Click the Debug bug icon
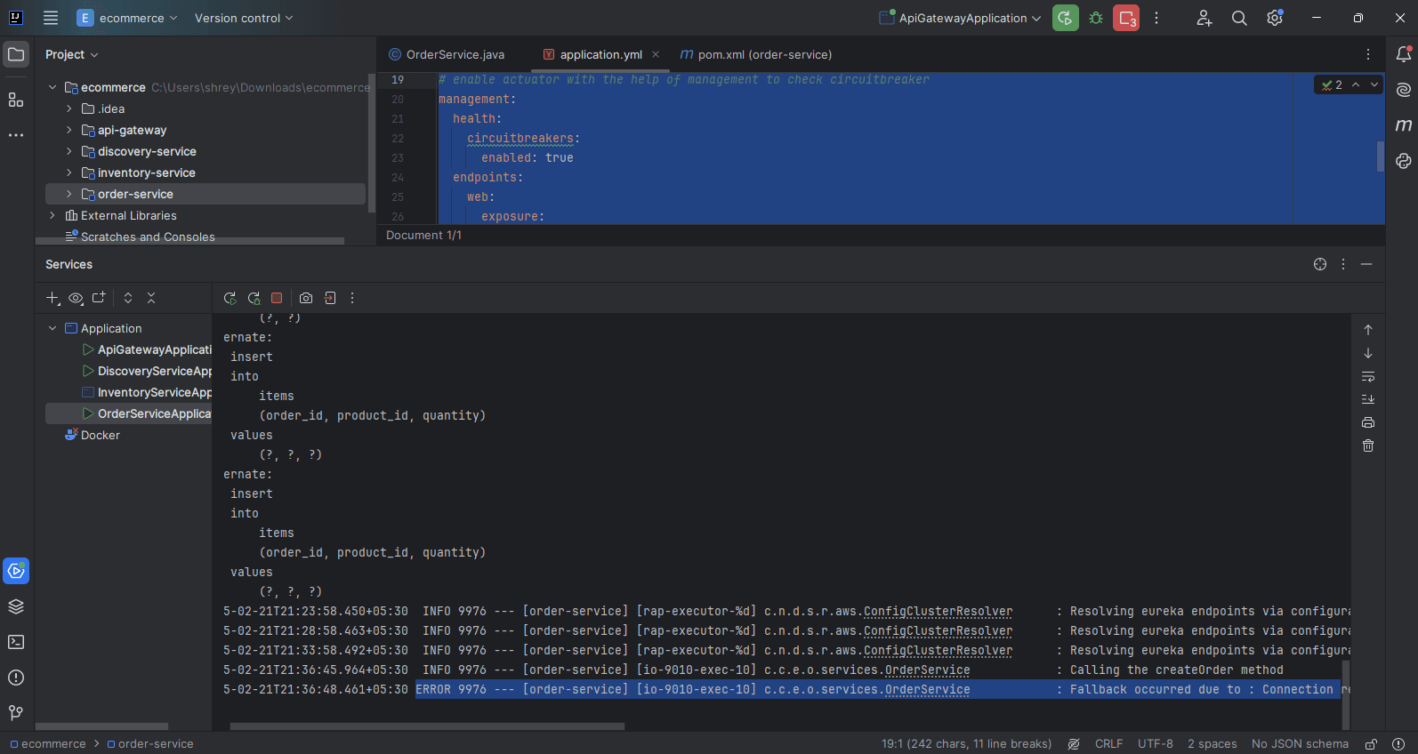This screenshot has height=754, width=1418. 1096,18
